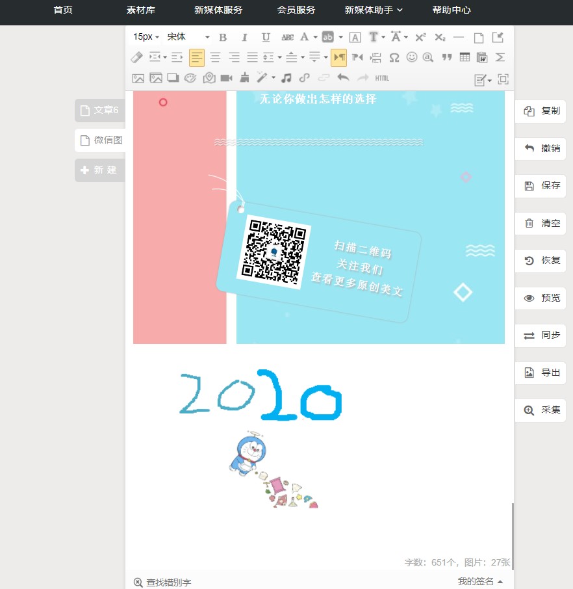Viewport: 573px width, 589px height.
Task: Insert music using the note icon
Action: pyautogui.click(x=286, y=78)
